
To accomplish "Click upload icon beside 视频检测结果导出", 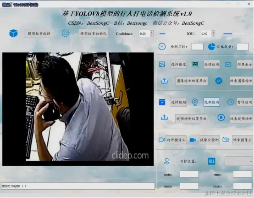I will point(164,118).
